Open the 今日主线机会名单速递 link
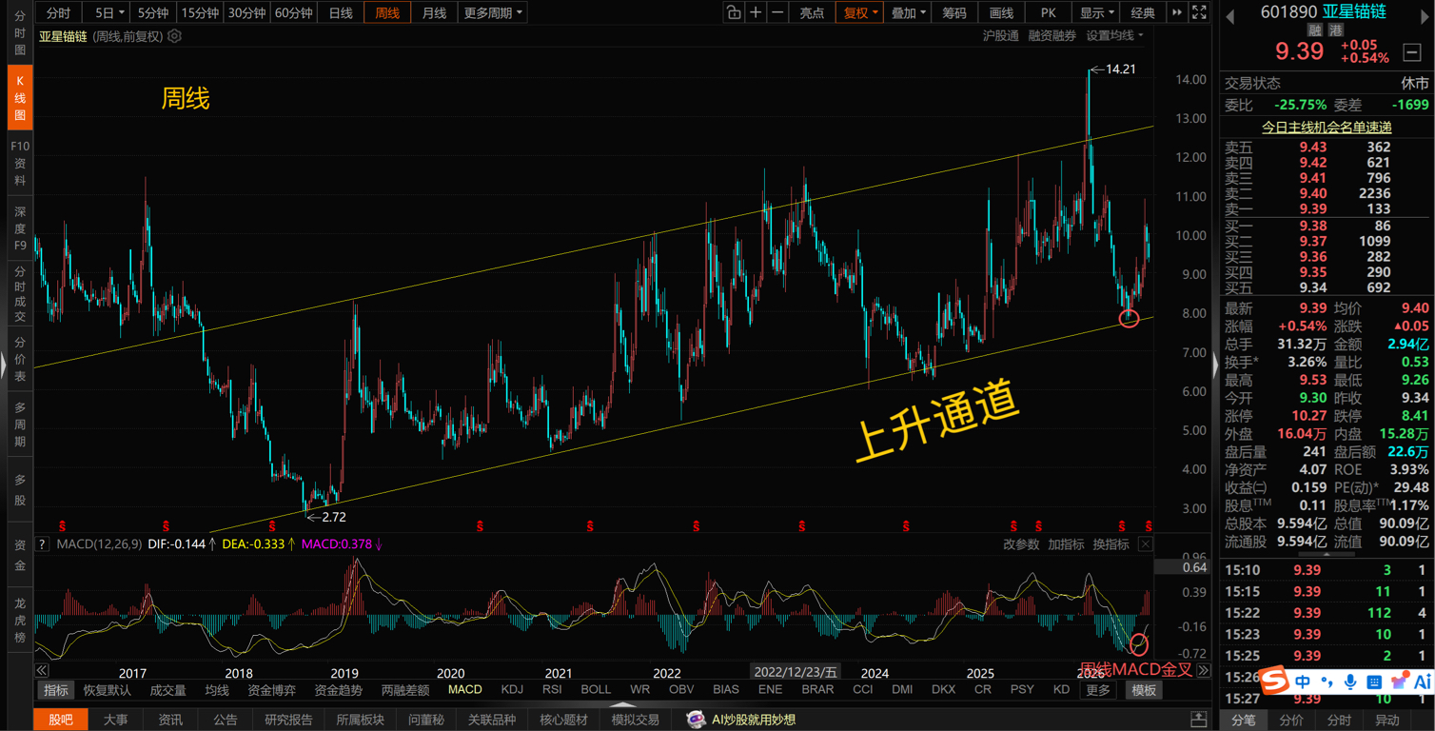The width and height of the screenshot is (1435, 731). click(1327, 127)
